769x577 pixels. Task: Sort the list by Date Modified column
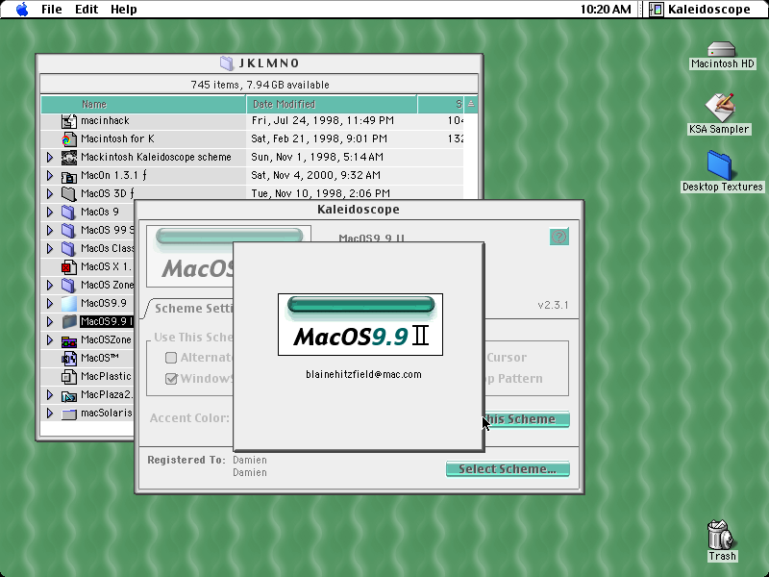coord(332,104)
